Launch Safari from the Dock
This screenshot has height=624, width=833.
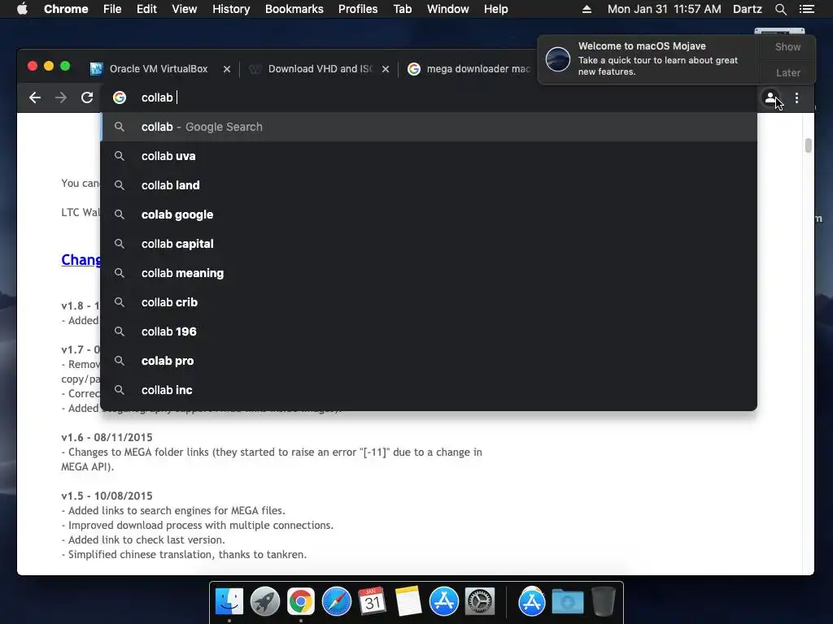pos(336,602)
